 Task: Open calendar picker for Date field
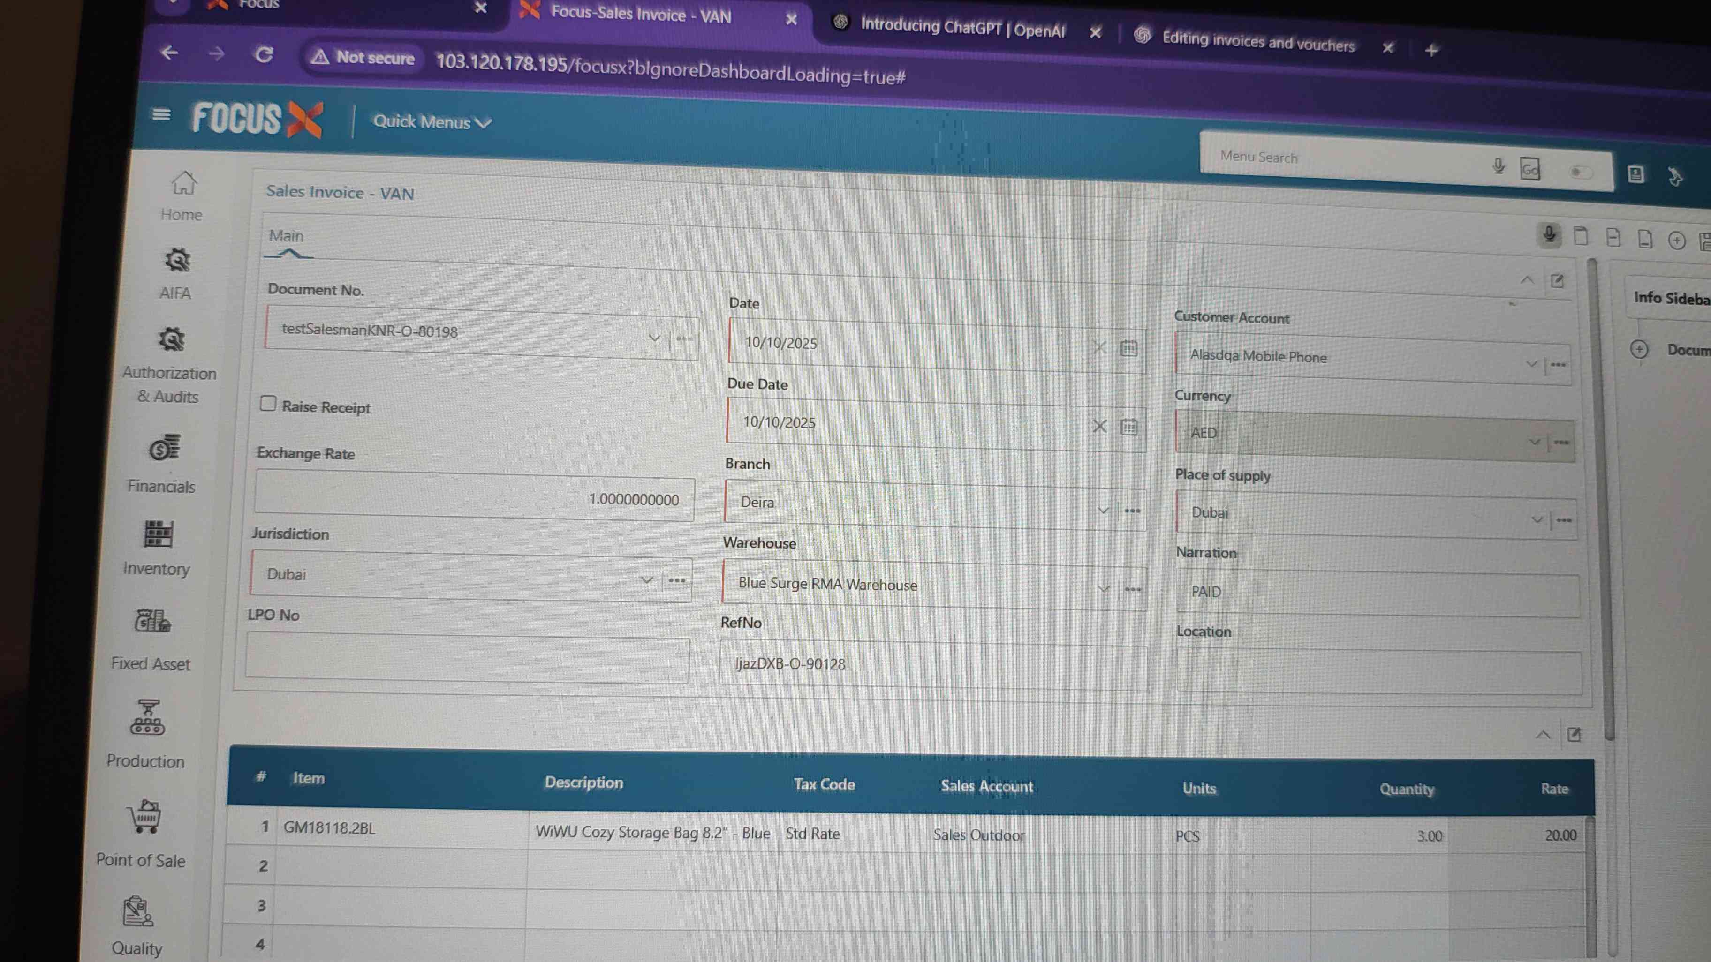[x=1128, y=348]
